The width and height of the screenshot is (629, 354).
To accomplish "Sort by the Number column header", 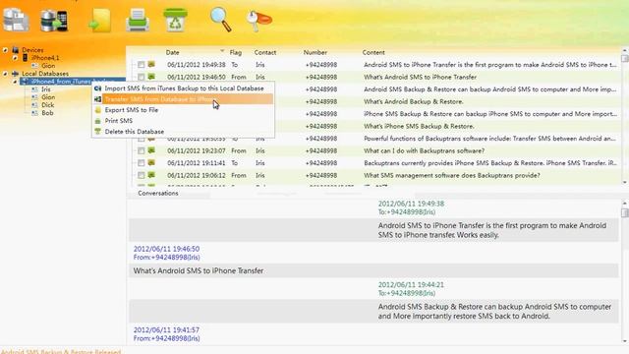I will point(314,52).
